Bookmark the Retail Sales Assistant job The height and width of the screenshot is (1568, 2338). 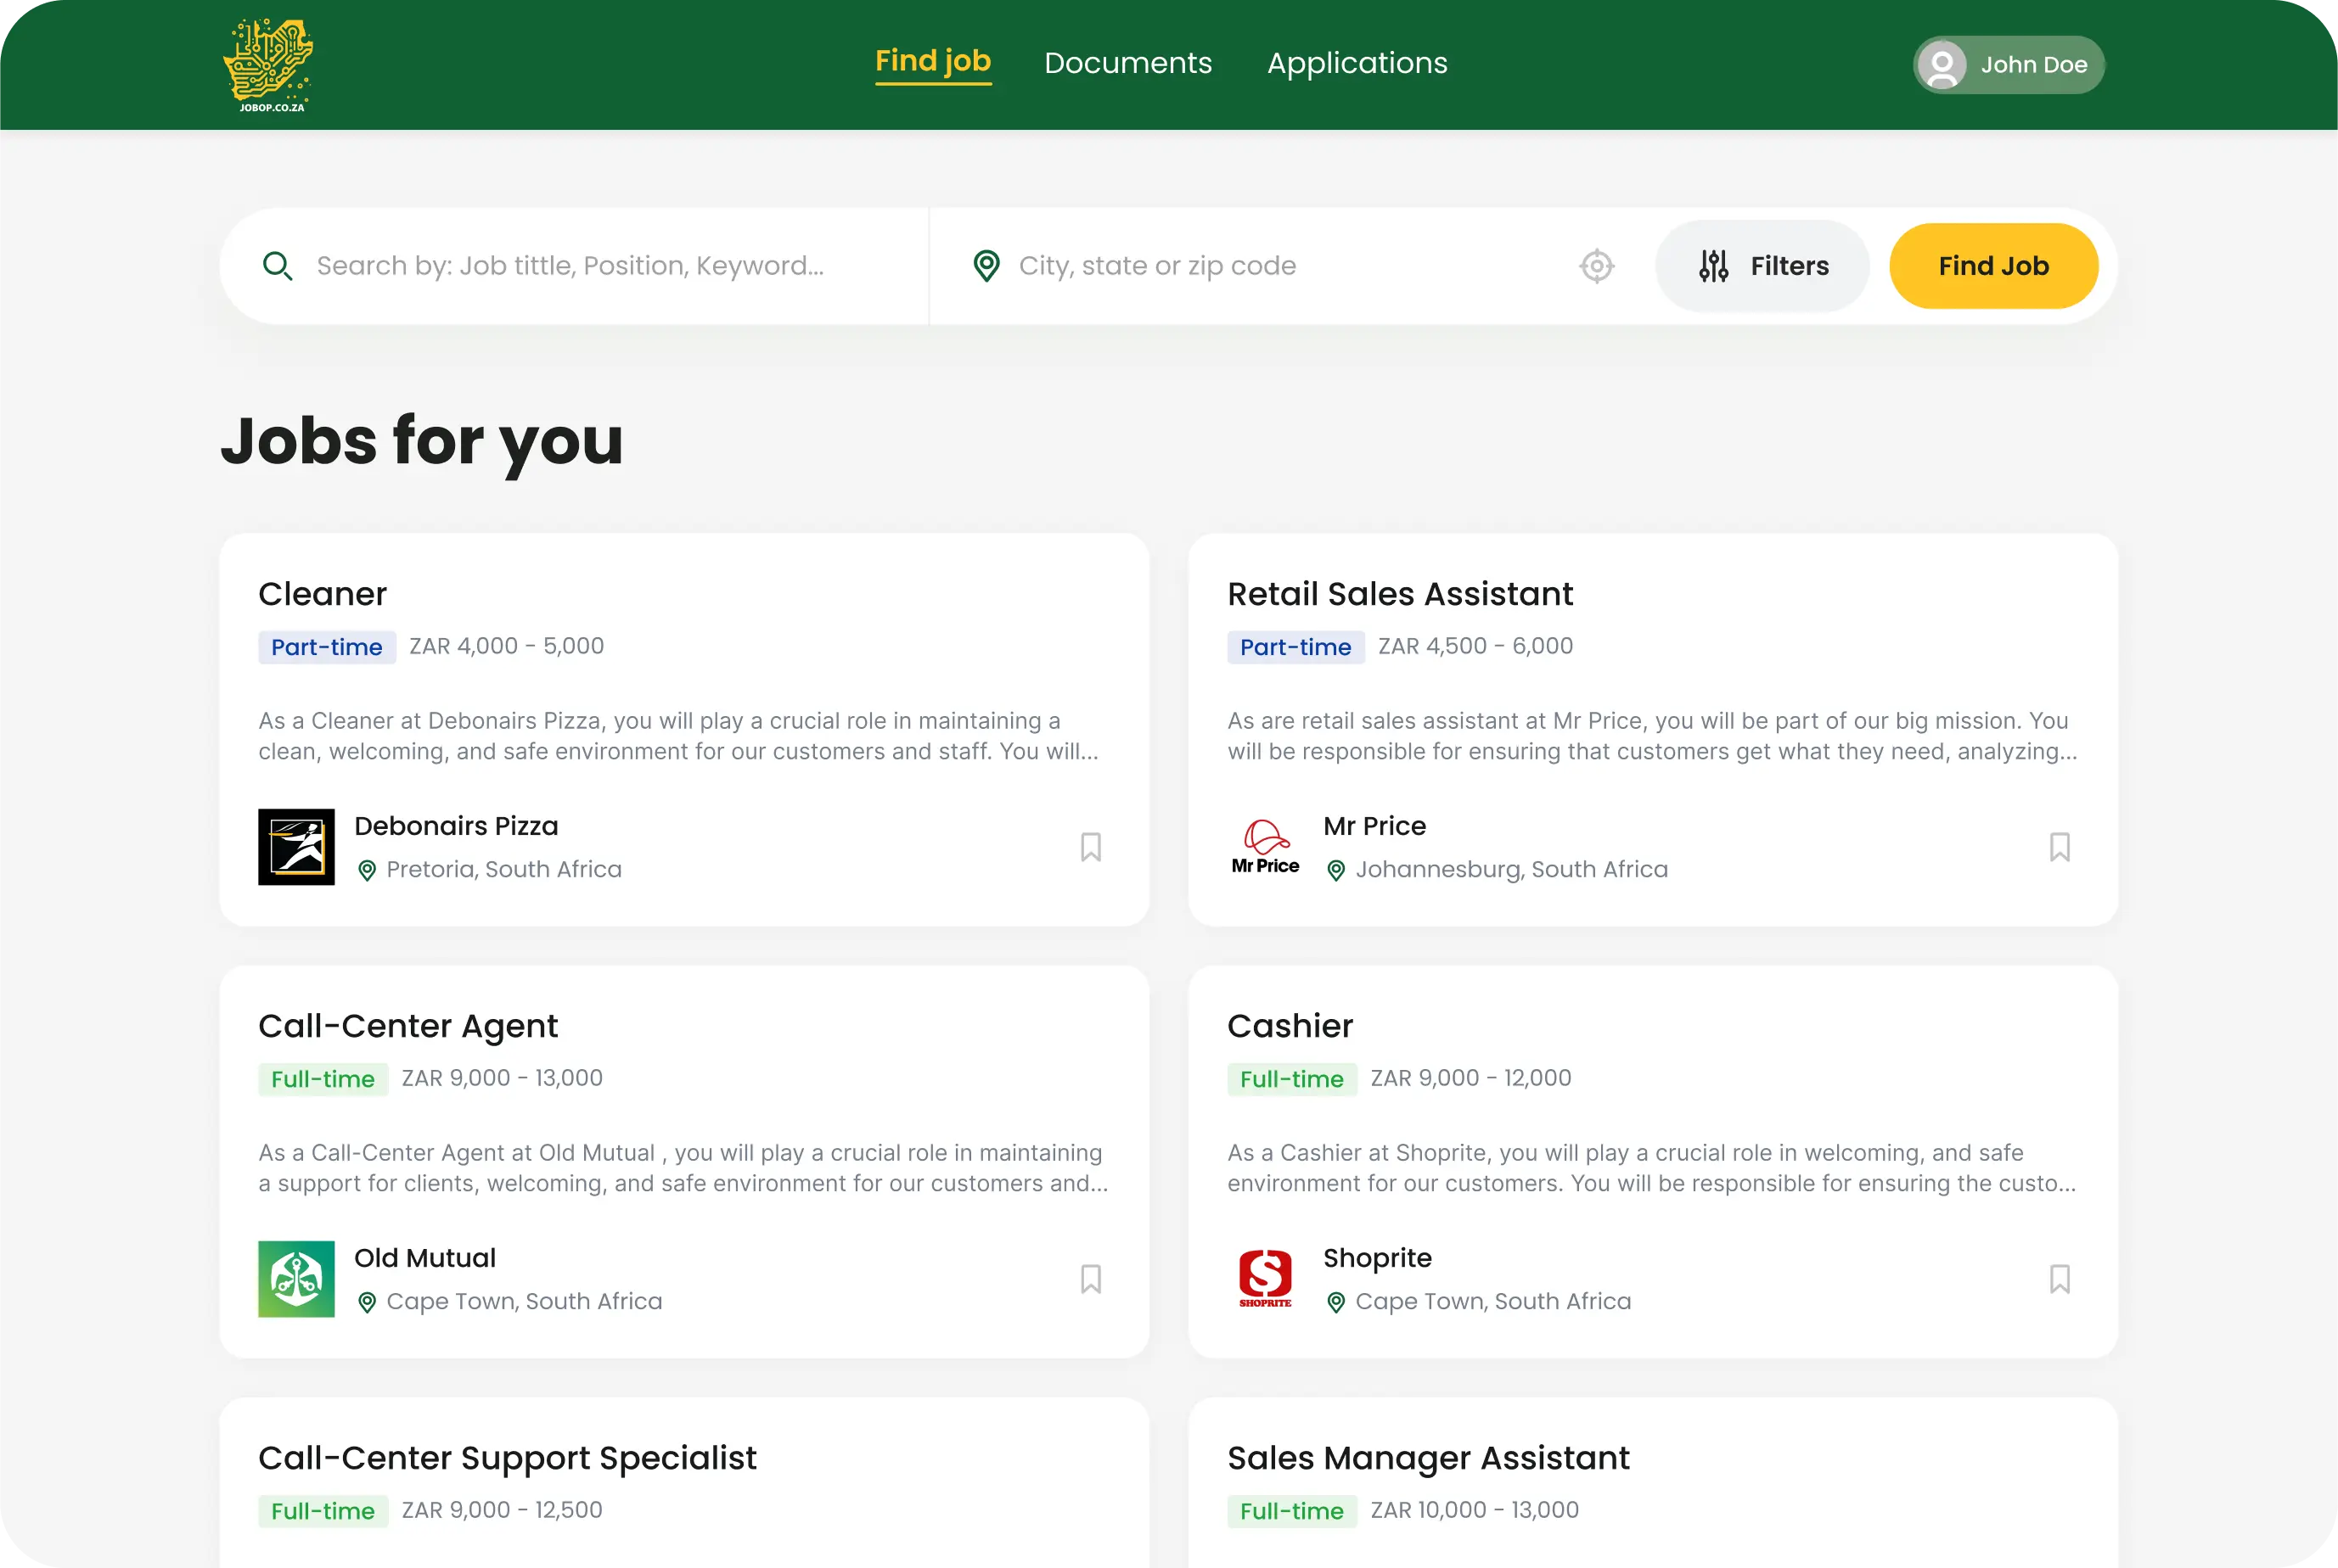pos(2059,847)
